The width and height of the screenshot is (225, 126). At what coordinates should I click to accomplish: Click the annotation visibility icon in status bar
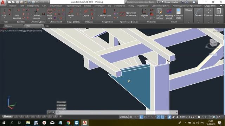[x=169, y=117]
